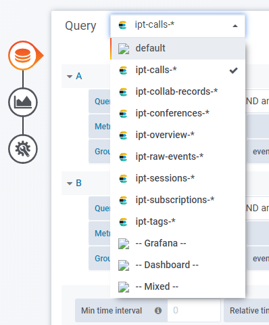The width and height of the screenshot is (269, 325).
Task: Click the Min time interval input field
Action: (x=194, y=311)
